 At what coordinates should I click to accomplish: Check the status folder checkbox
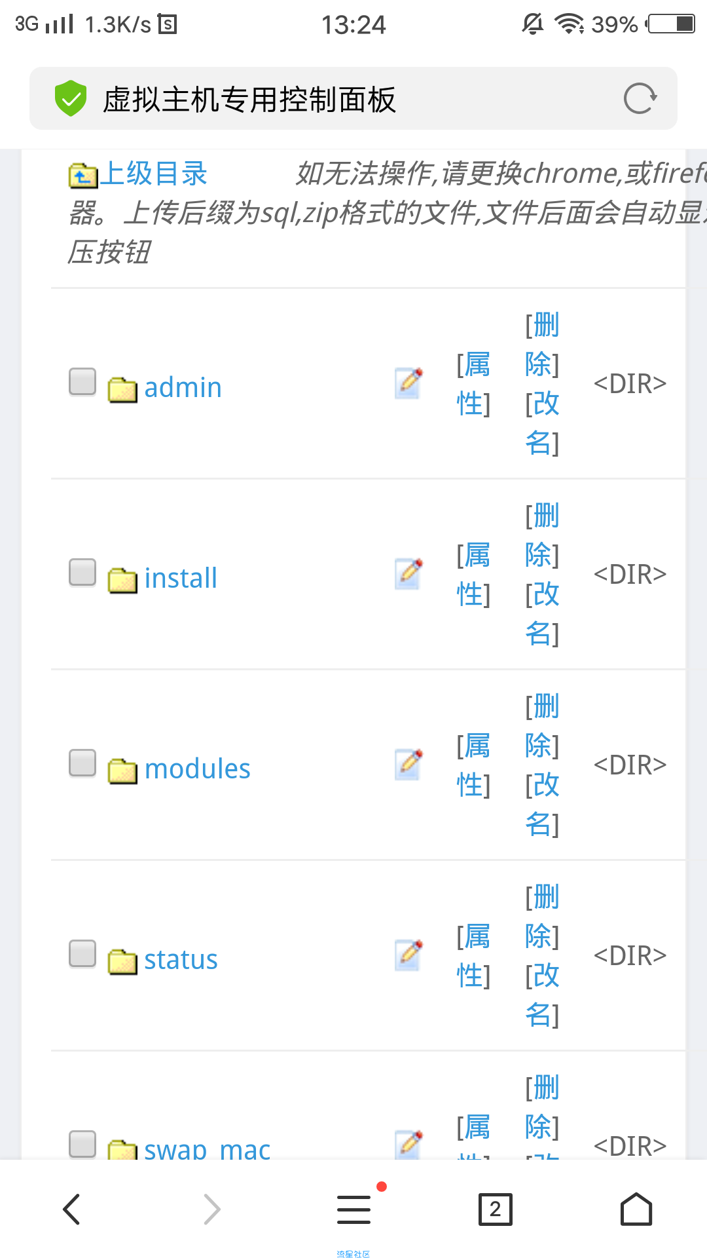click(x=82, y=953)
